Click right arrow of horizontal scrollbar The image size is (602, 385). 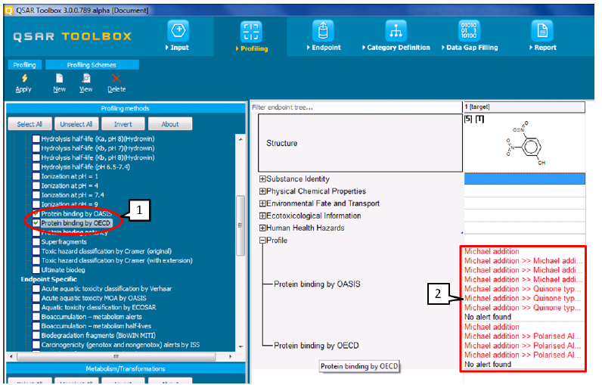[x=231, y=356]
